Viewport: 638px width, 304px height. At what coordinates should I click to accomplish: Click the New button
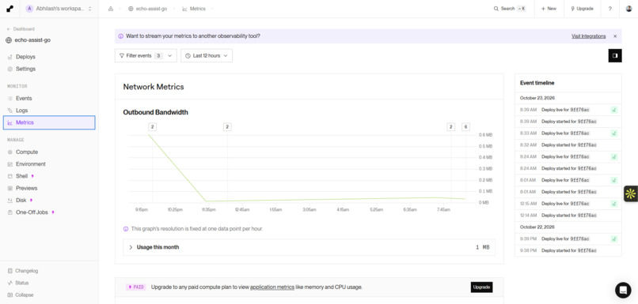coord(549,9)
